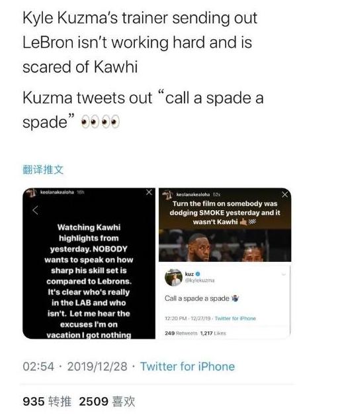Viewport: 338px width, 417px height.
Task: Open the 'Twitter for iPhone' link beside 2019/12/28
Action: tap(187, 367)
